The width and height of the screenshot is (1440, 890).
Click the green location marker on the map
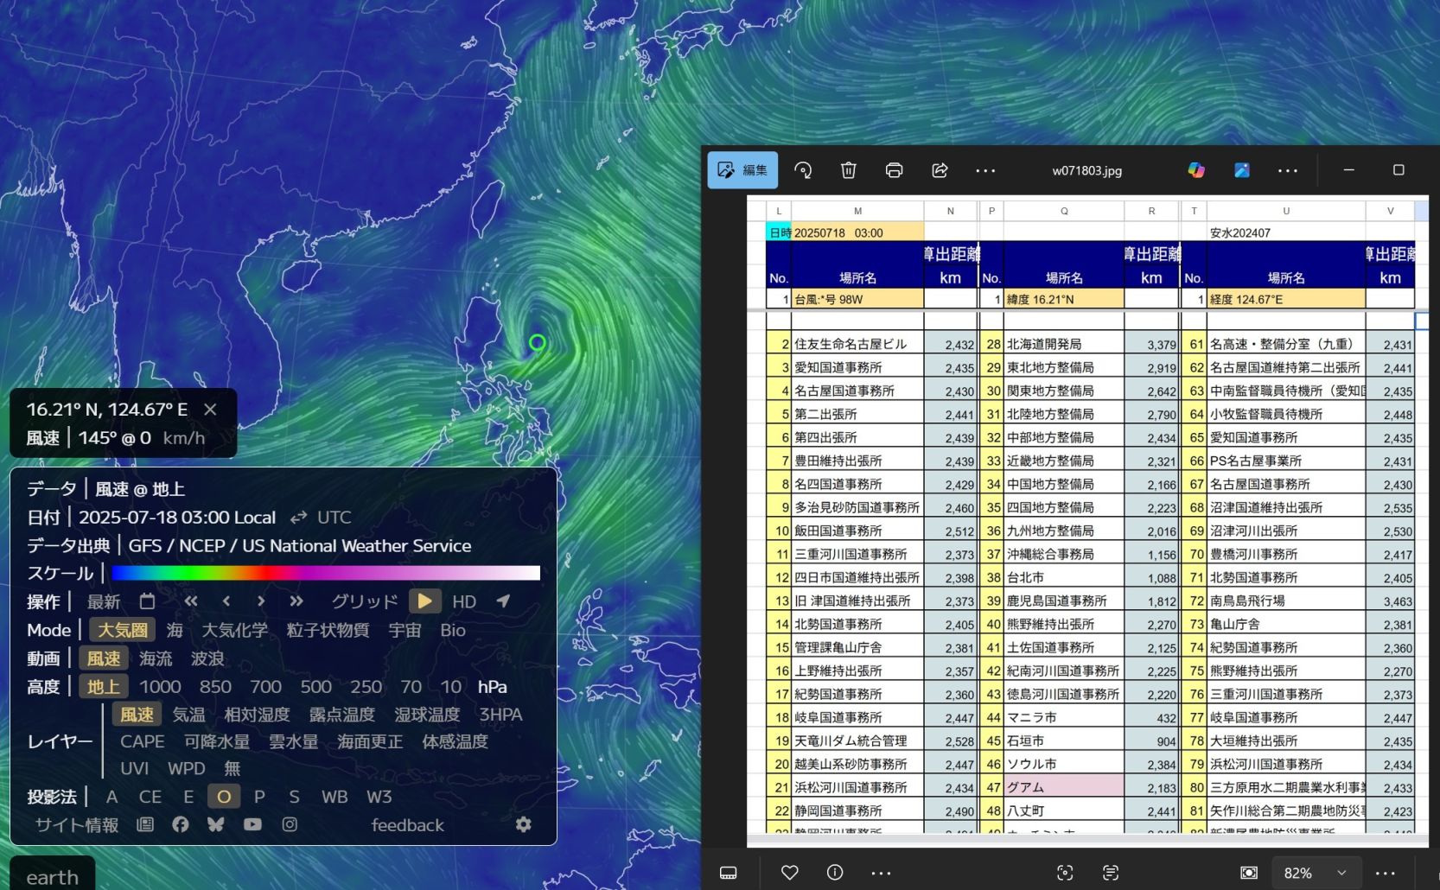click(537, 343)
